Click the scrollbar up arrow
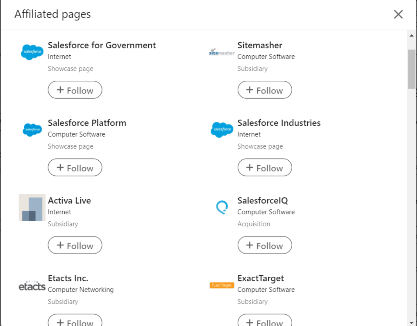The width and height of the screenshot is (417, 326). tap(411, 35)
